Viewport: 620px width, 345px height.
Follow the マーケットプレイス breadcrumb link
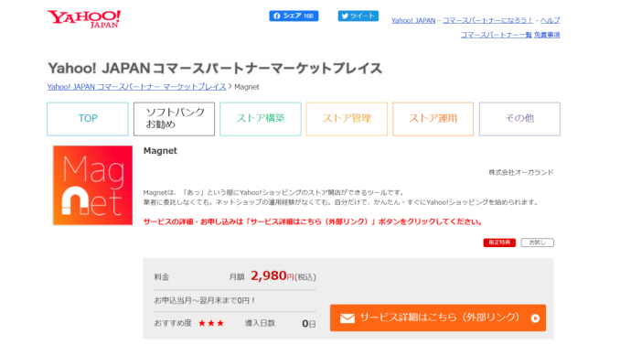136,87
